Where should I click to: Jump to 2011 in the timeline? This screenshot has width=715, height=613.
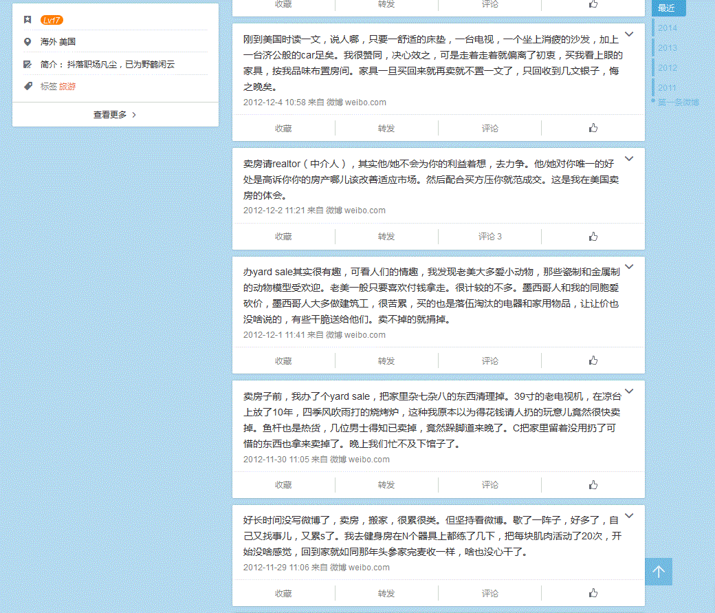[x=667, y=88]
